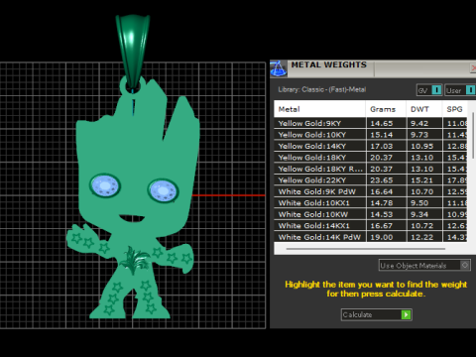
Task: Click the 23.65 grams value
Action: coord(382,180)
